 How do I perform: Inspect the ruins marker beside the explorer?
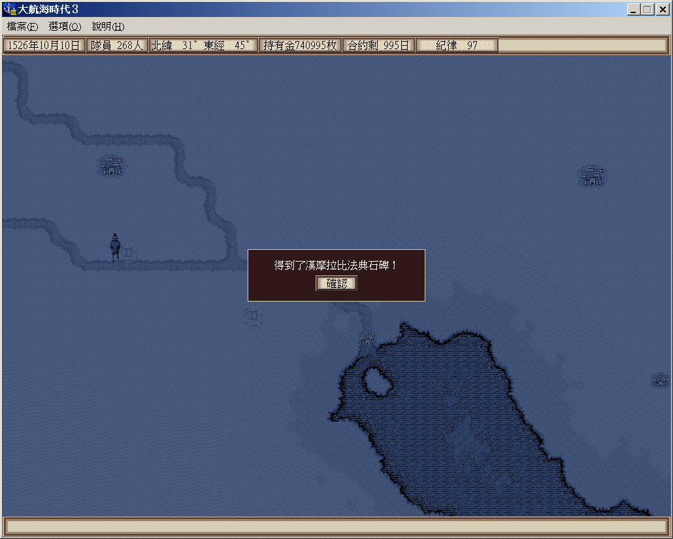129,252
